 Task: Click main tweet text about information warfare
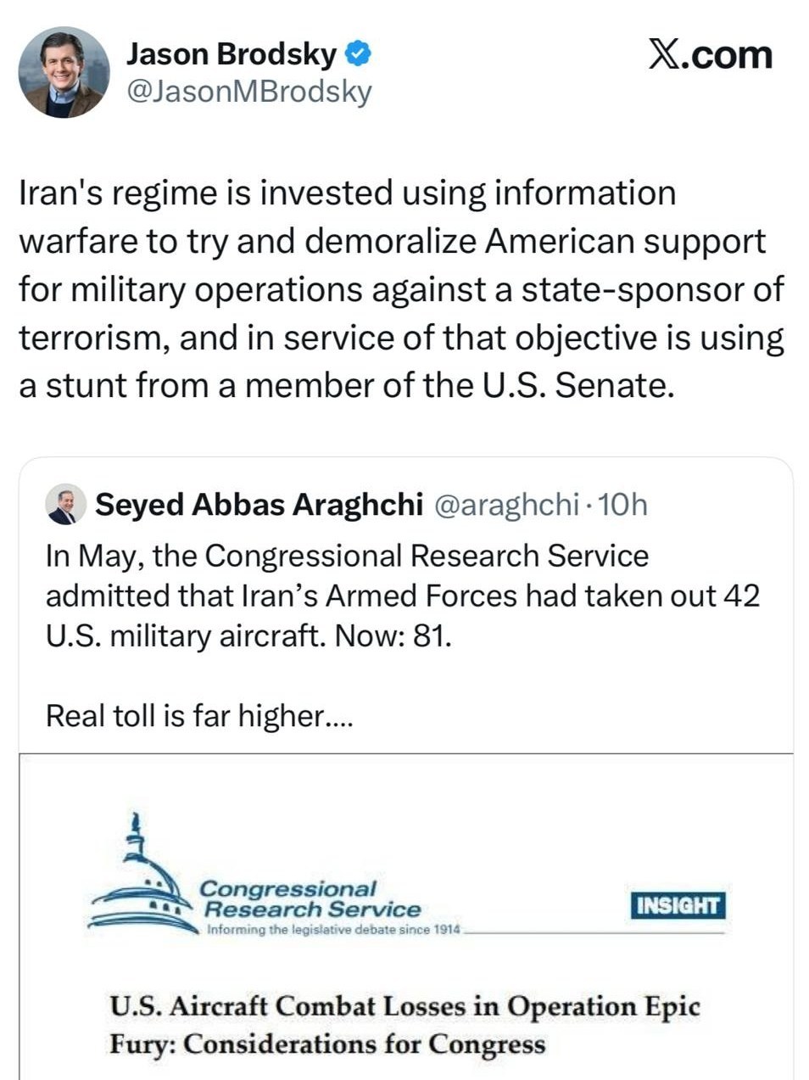[x=401, y=289]
